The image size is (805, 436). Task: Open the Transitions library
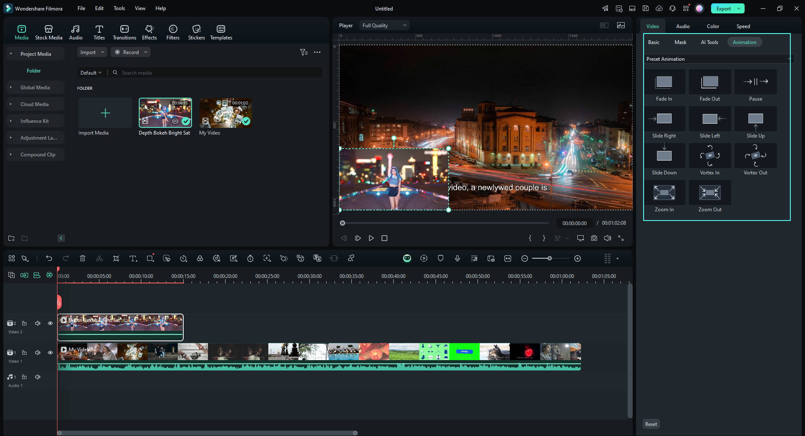click(125, 32)
